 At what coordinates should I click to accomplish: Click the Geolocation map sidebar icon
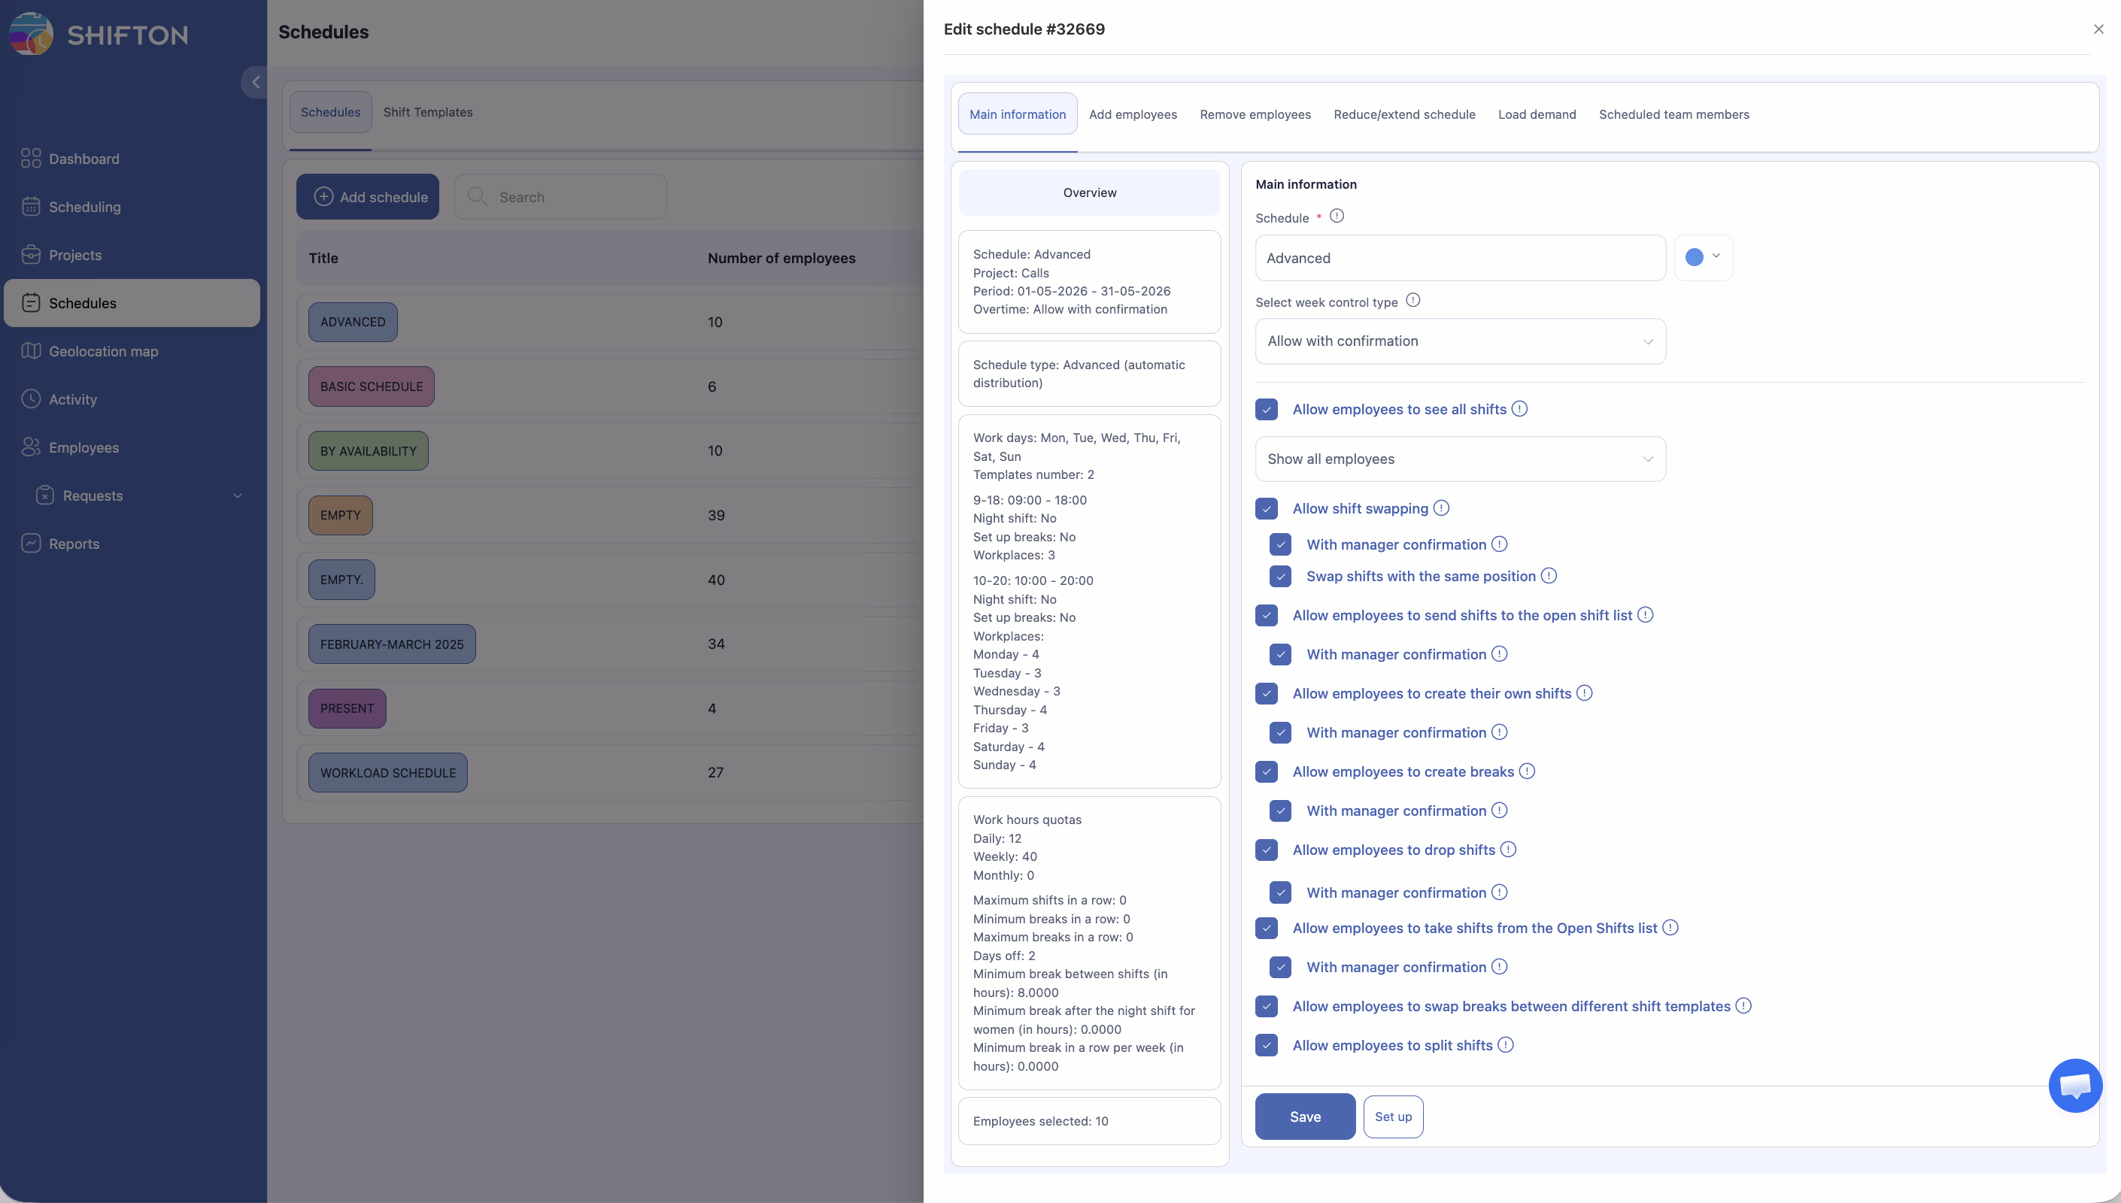point(31,351)
